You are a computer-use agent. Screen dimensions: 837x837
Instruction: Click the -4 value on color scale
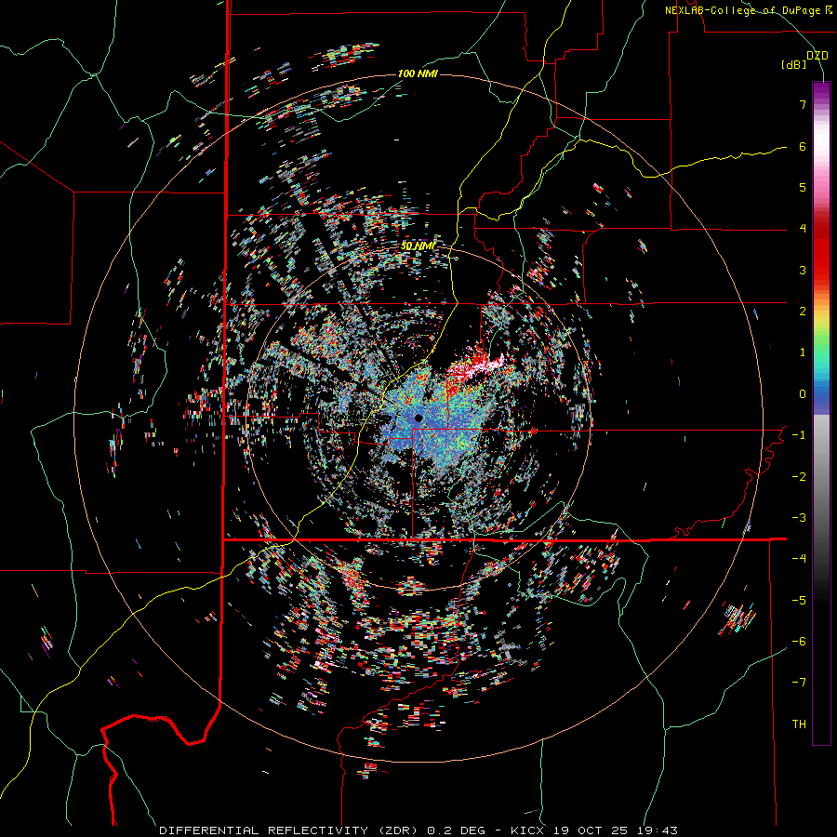coord(799,558)
